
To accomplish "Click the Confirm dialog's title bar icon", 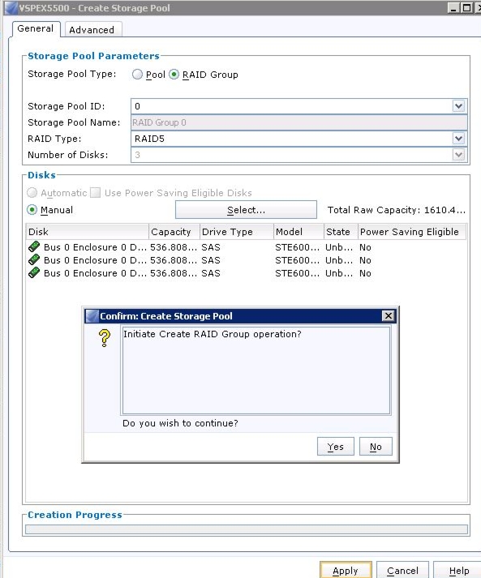I will coord(92,316).
